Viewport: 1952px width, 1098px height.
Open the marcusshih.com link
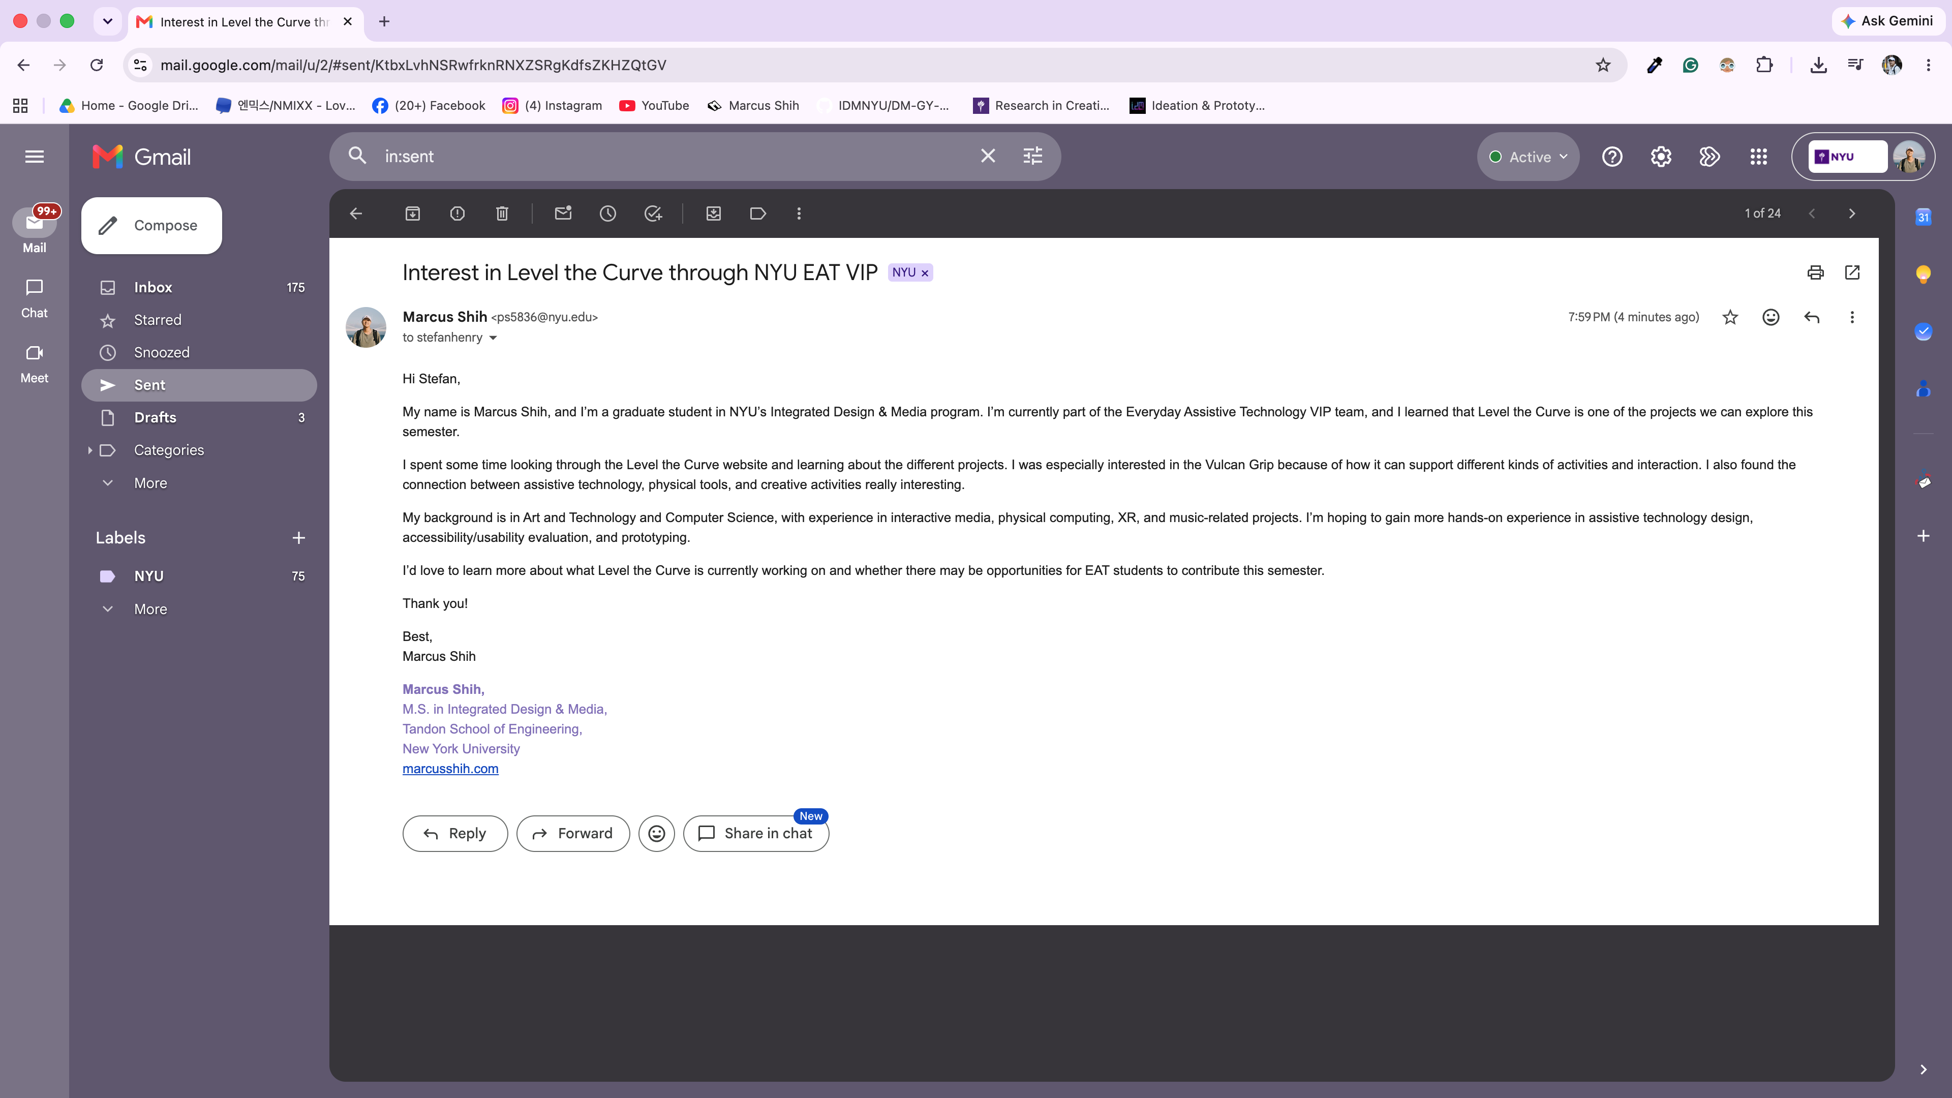point(450,769)
